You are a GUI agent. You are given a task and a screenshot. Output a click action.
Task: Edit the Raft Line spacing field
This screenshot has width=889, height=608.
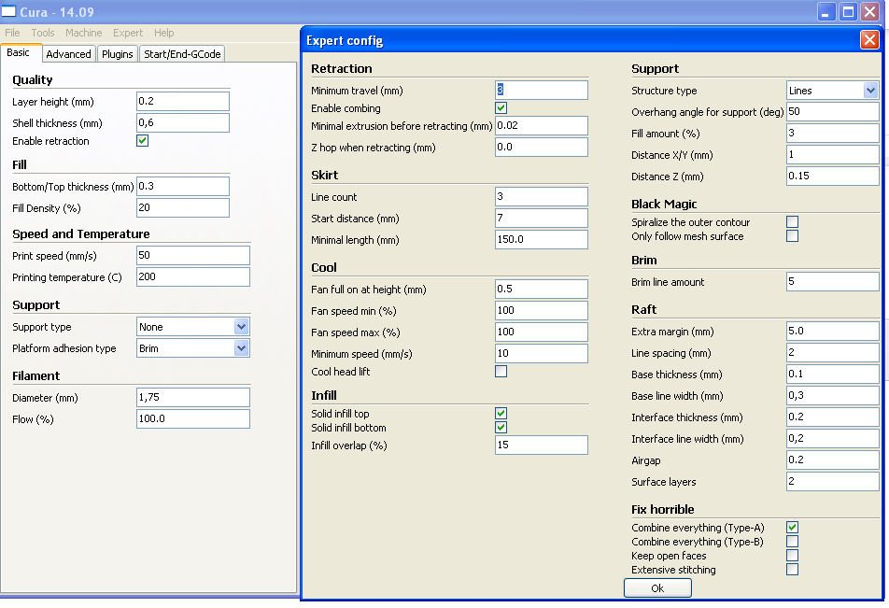(x=833, y=353)
